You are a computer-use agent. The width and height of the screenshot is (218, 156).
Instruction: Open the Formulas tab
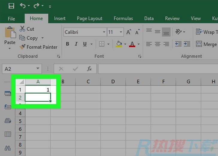click(123, 19)
